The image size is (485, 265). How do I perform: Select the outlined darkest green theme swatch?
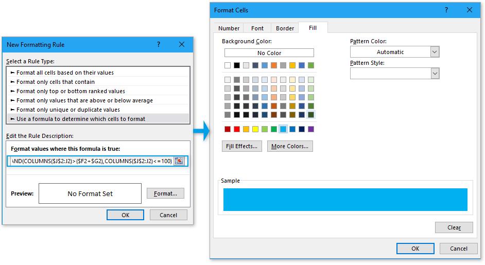click(311, 115)
